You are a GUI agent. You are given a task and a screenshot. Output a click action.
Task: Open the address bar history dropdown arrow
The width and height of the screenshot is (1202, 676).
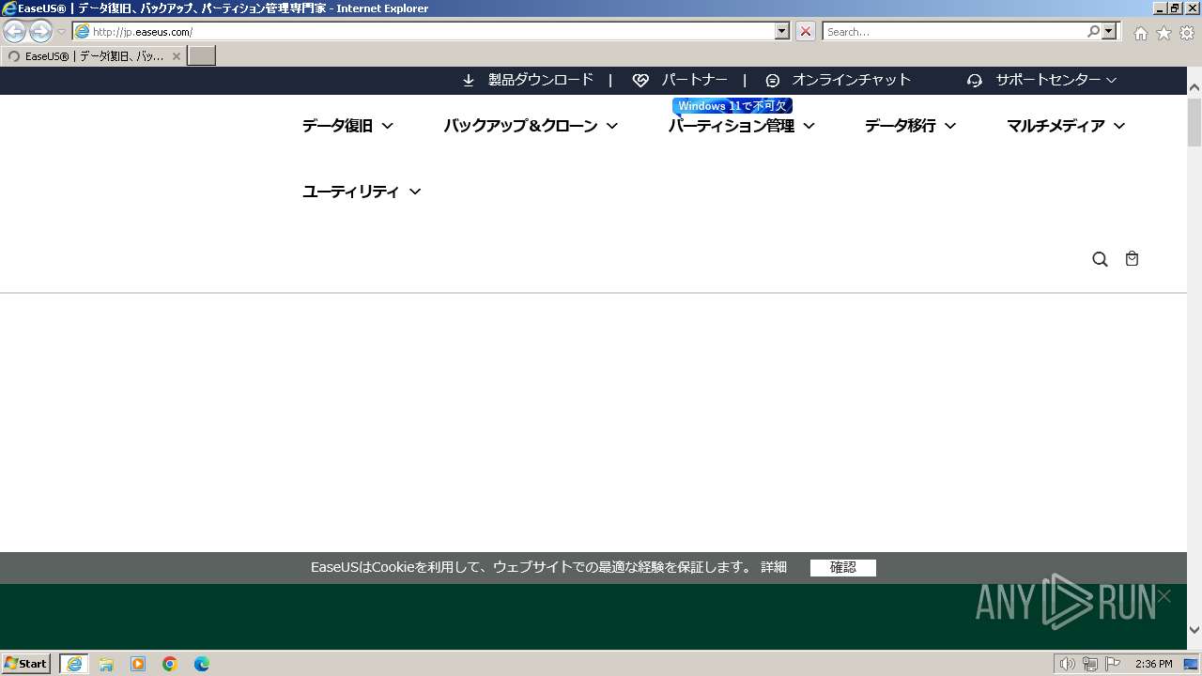782,31
